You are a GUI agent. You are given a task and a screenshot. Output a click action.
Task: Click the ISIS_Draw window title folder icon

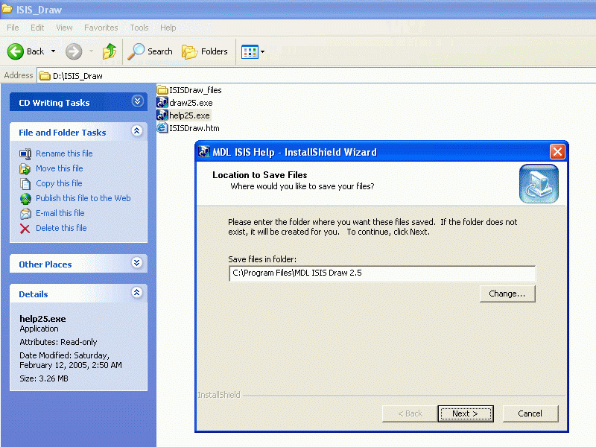click(7, 9)
